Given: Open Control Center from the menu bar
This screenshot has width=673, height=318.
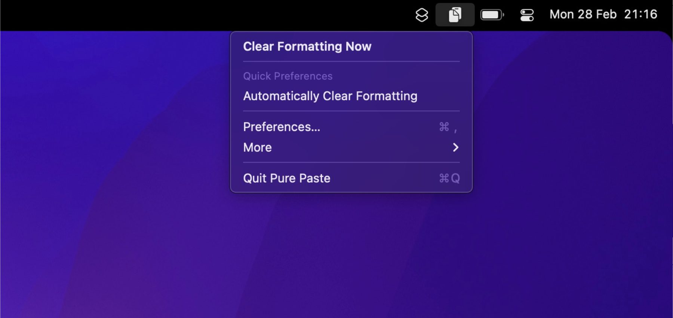Looking at the screenshot, I should [x=527, y=15].
